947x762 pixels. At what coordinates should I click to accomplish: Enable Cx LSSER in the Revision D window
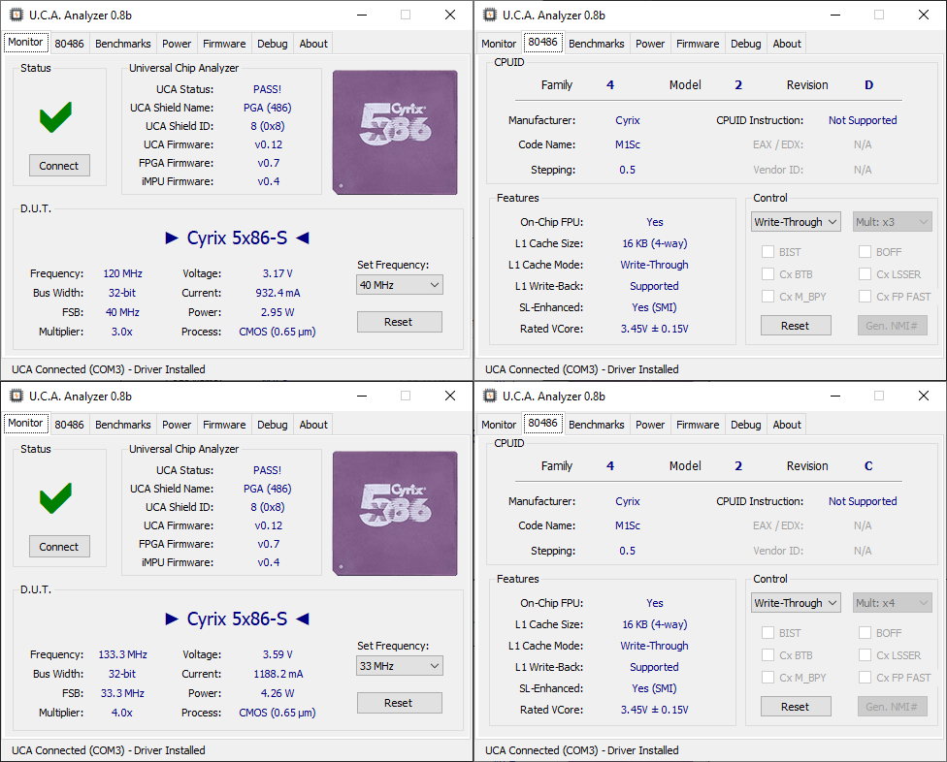(x=865, y=274)
